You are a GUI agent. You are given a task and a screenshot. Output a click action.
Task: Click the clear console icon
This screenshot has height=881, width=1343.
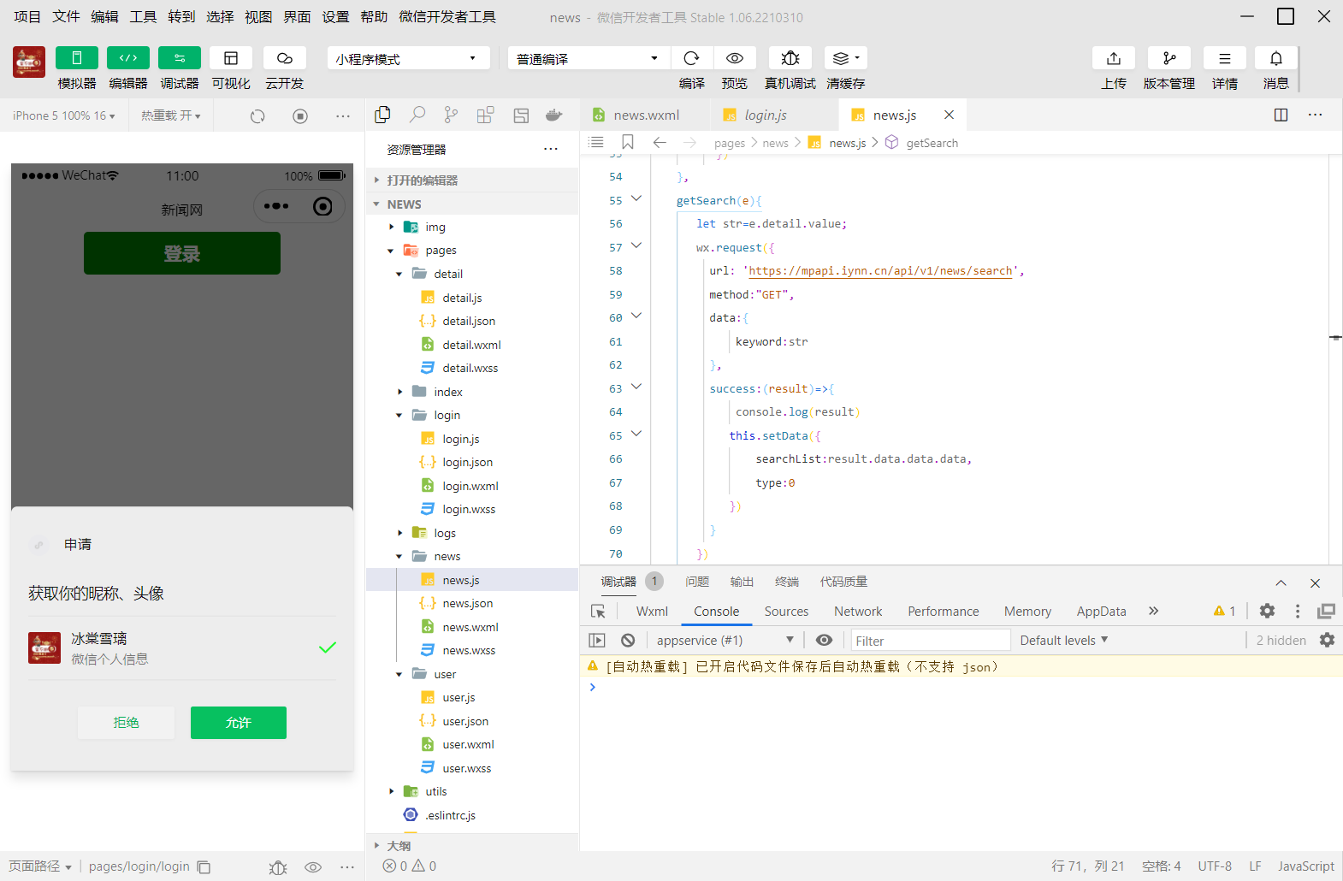pos(628,641)
